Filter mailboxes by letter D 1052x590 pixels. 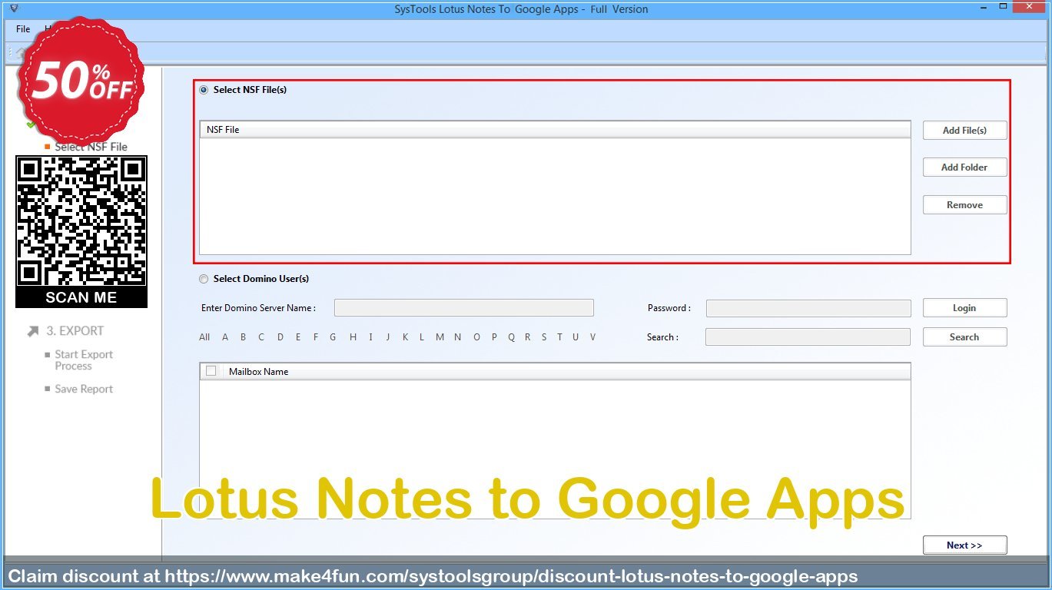[280, 337]
